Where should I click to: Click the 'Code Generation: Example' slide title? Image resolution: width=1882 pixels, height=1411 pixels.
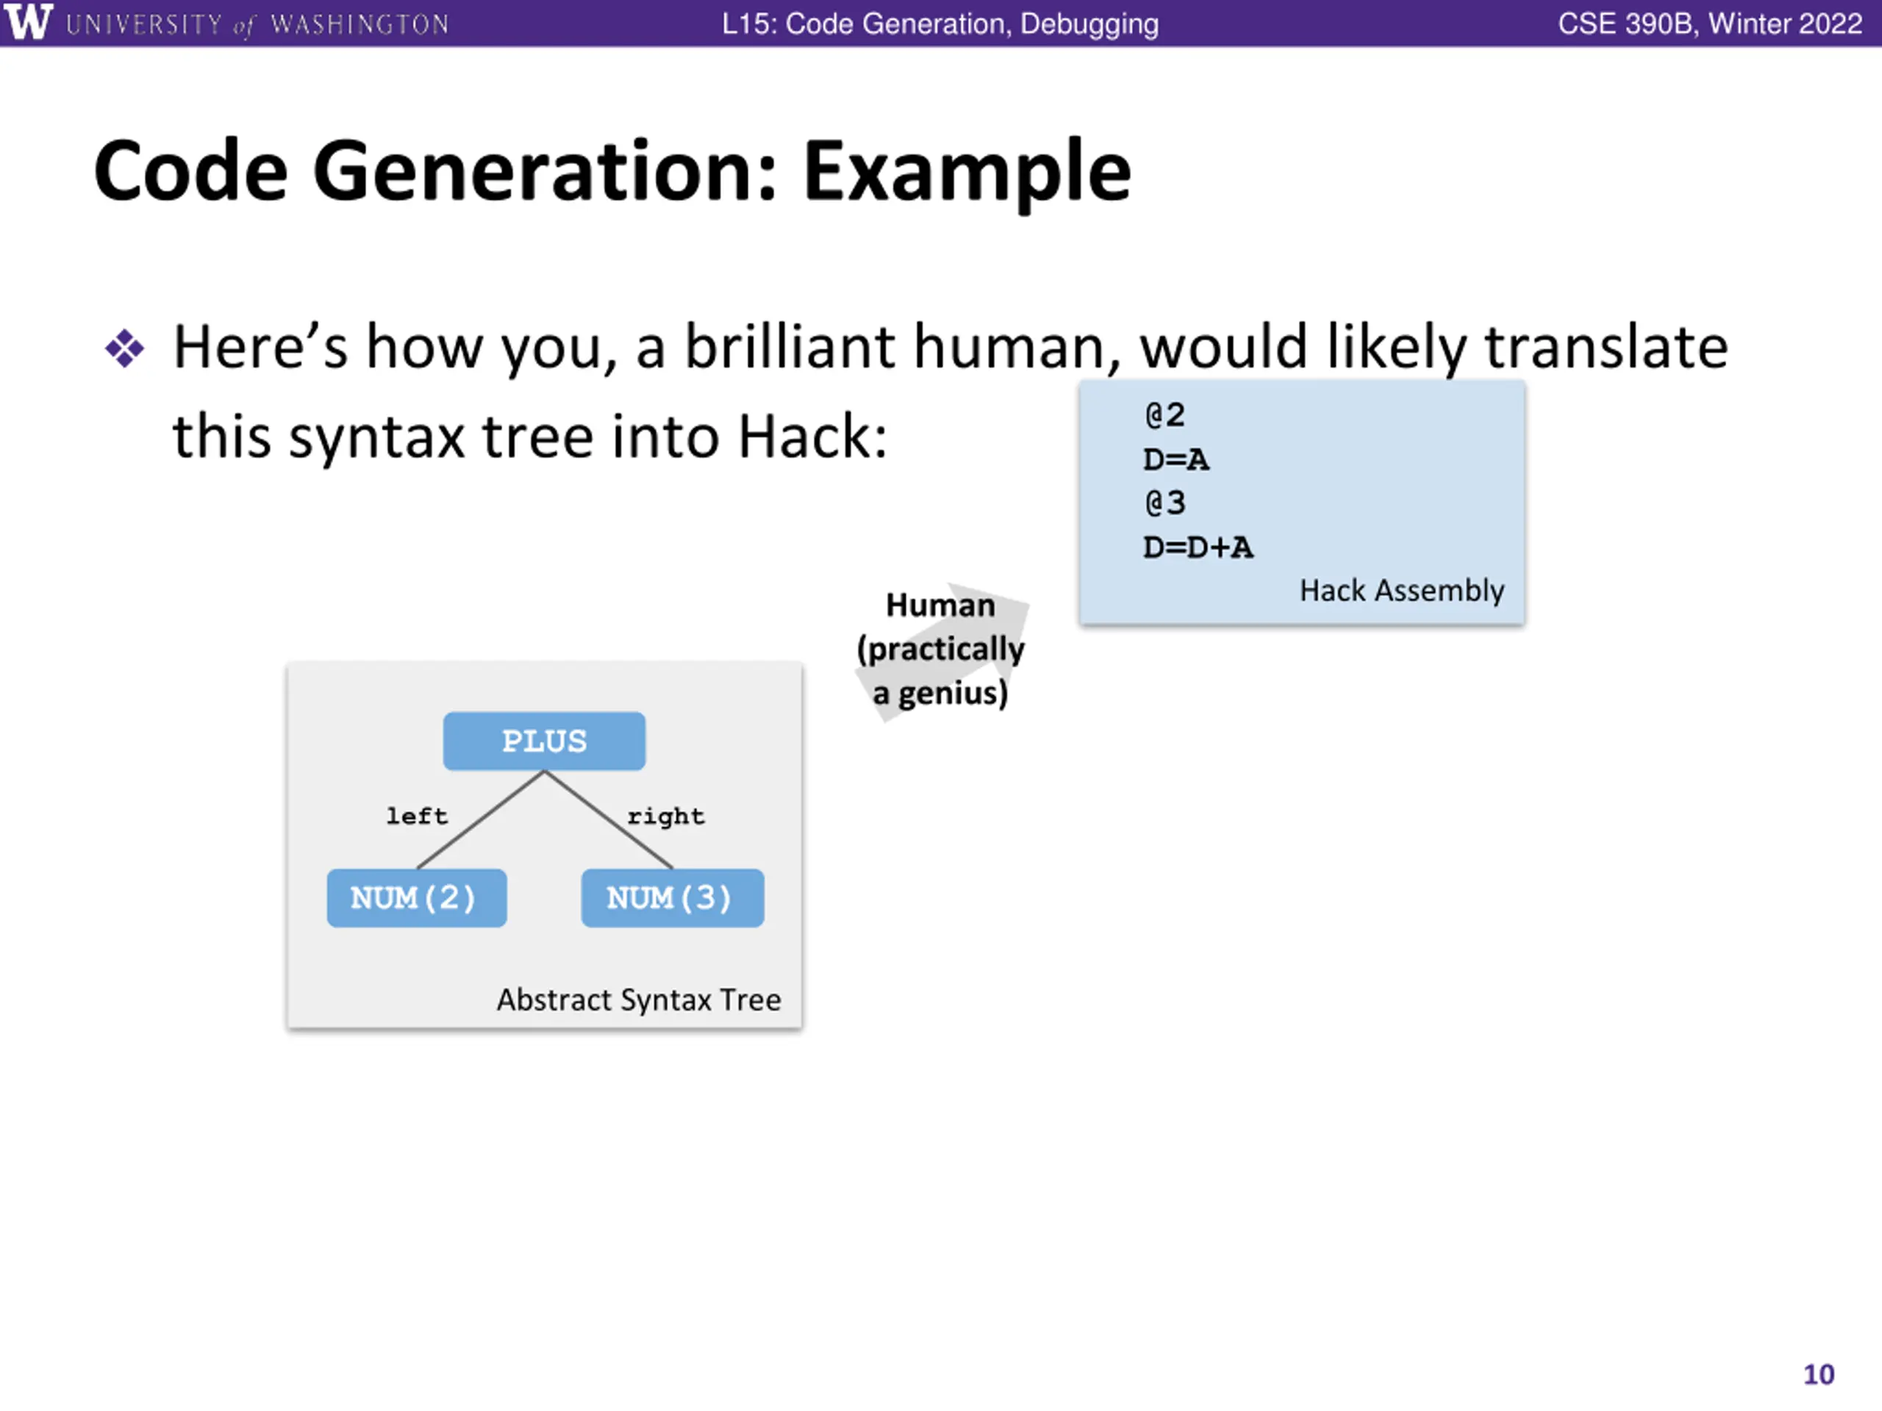[612, 172]
